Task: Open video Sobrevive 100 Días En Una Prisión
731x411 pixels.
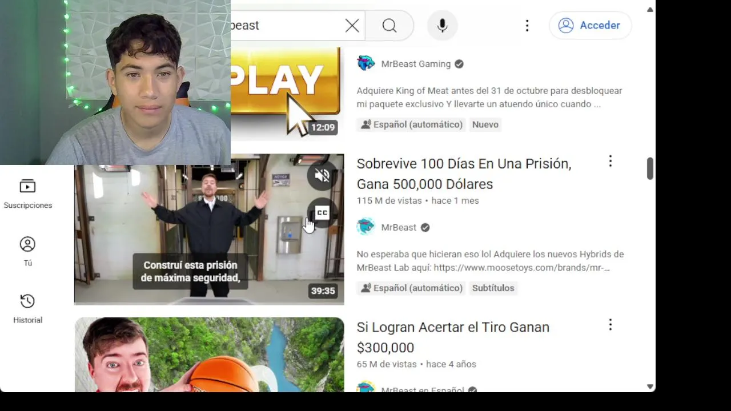Action: [464, 174]
